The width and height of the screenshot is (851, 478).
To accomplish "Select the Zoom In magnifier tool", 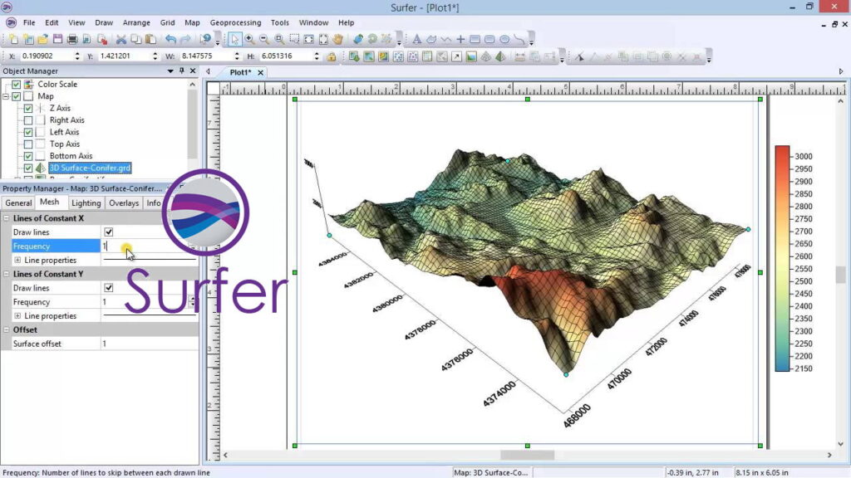I will (249, 39).
